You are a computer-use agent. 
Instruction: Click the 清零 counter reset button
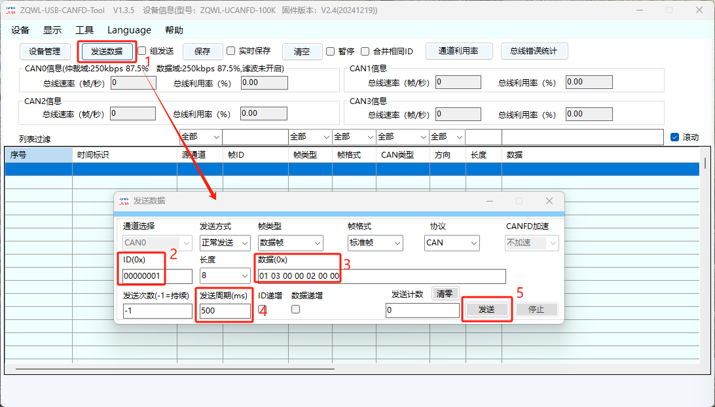click(445, 294)
